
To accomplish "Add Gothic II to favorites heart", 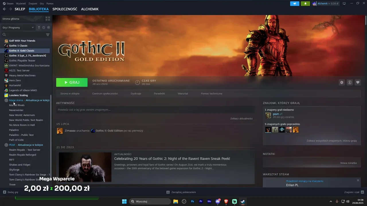I will pyautogui.click(x=358, y=82).
